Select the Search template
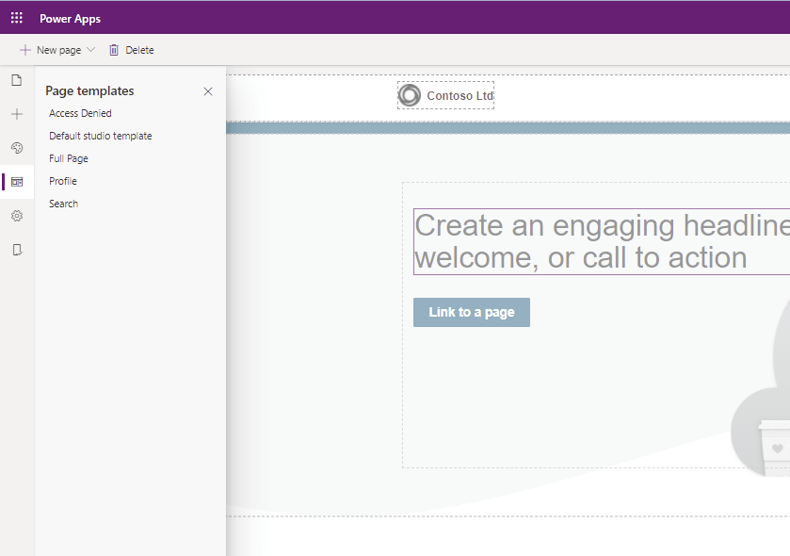Screen dimensions: 790x556 pos(63,204)
